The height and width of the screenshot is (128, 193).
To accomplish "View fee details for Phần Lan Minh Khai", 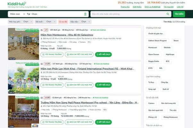I will 79,85.
